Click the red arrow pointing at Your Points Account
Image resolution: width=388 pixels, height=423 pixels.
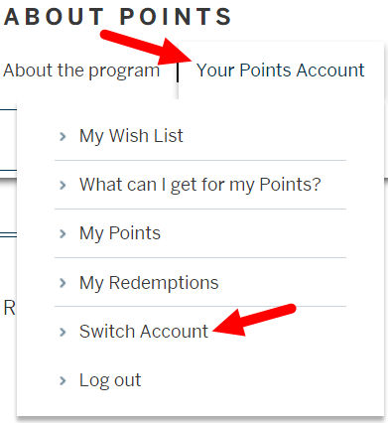pyautogui.click(x=146, y=47)
